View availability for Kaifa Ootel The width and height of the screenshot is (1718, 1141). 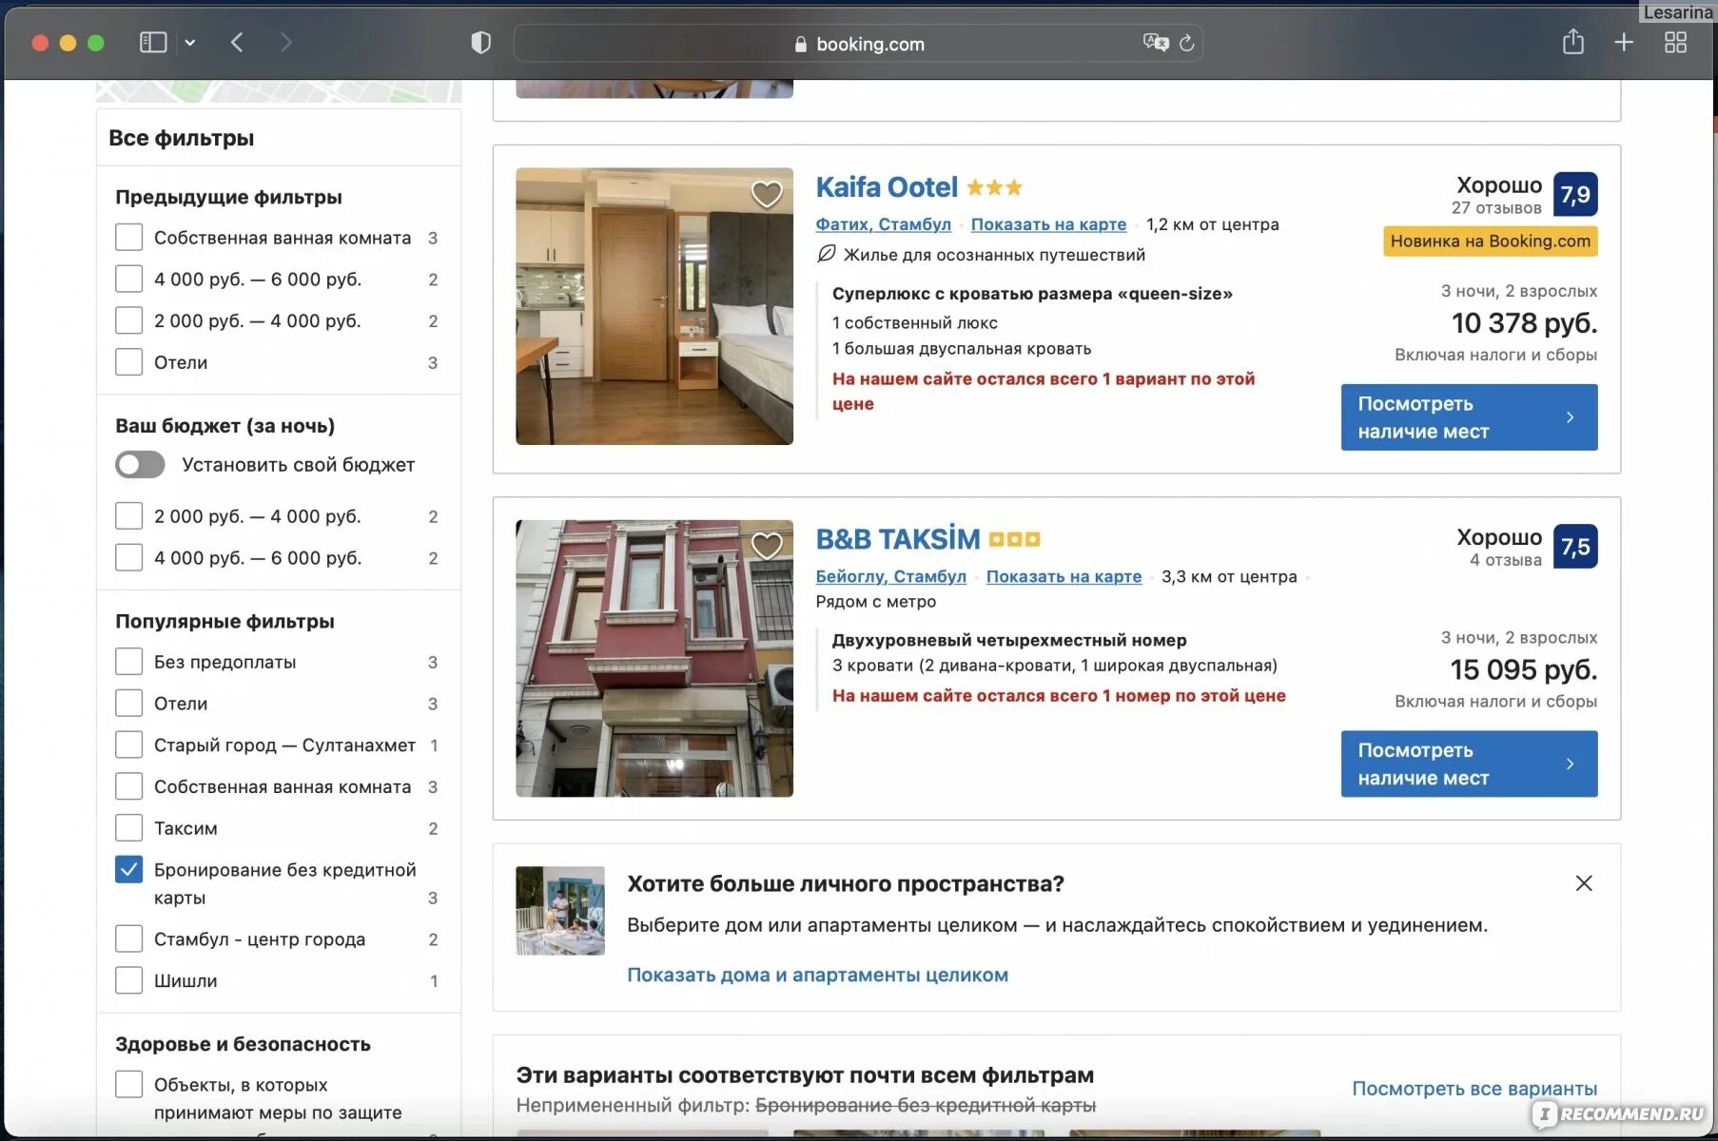tap(1469, 417)
